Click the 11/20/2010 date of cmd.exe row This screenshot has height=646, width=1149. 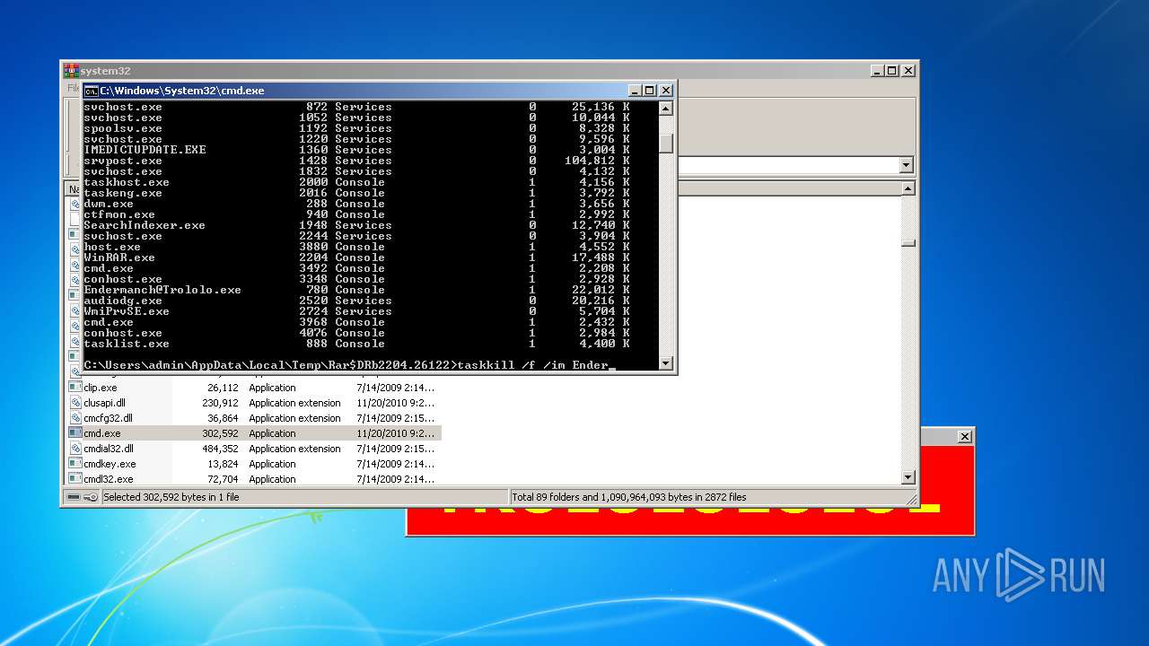click(x=395, y=433)
